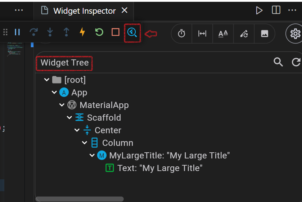This screenshot has height=202, width=302.
Task: Click the Step Out arrow icon
Action: coord(66,32)
